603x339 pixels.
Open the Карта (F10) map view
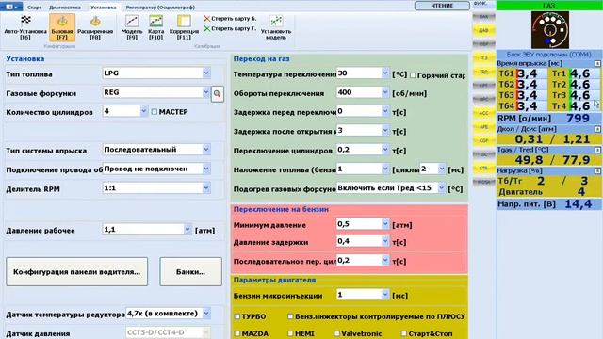pos(155,27)
